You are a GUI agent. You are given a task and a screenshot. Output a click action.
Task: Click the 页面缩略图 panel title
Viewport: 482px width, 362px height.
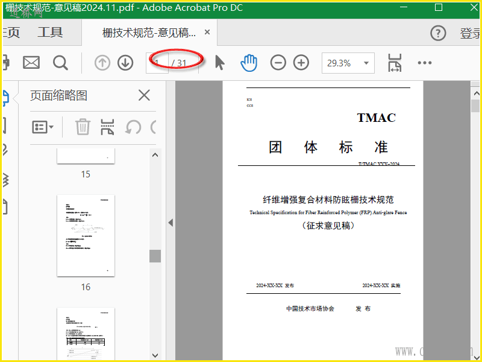58,95
